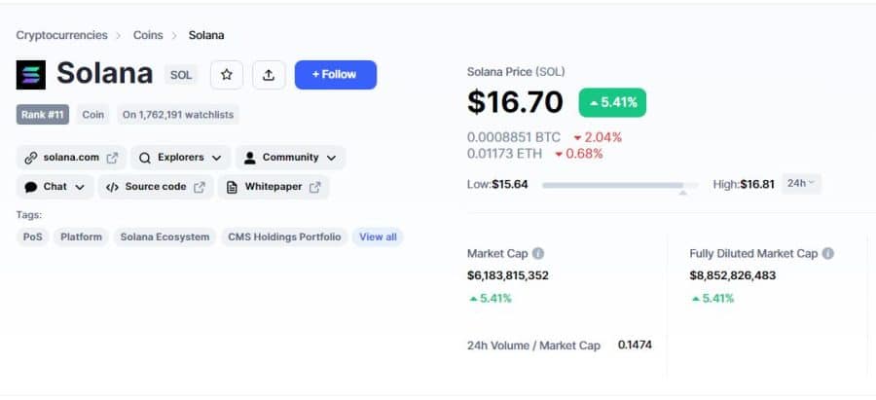Click the low-high price range bar
Screen dimensions: 876x400
(x=620, y=185)
